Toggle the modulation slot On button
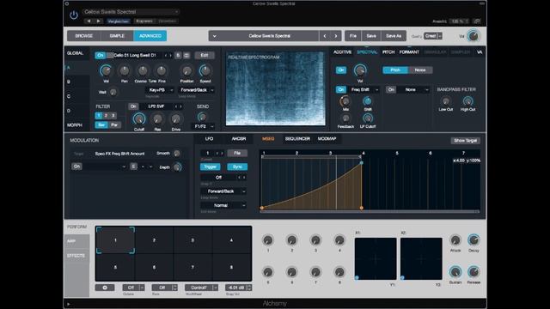 (x=76, y=167)
